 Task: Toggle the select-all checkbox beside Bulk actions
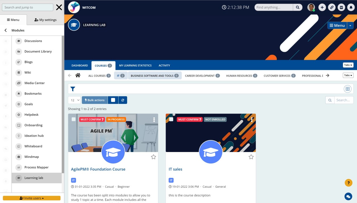113,100
